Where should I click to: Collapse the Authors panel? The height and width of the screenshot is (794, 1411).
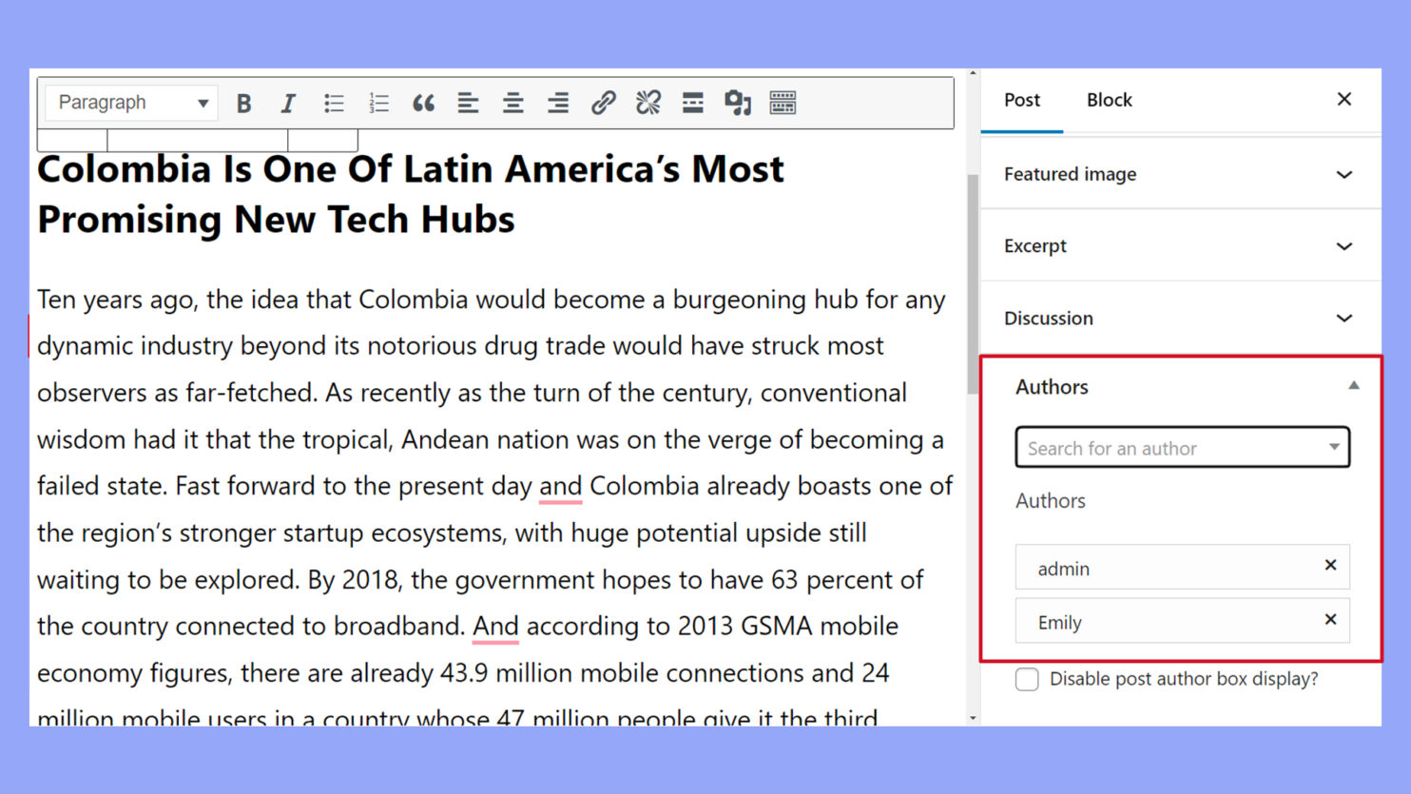(1354, 385)
